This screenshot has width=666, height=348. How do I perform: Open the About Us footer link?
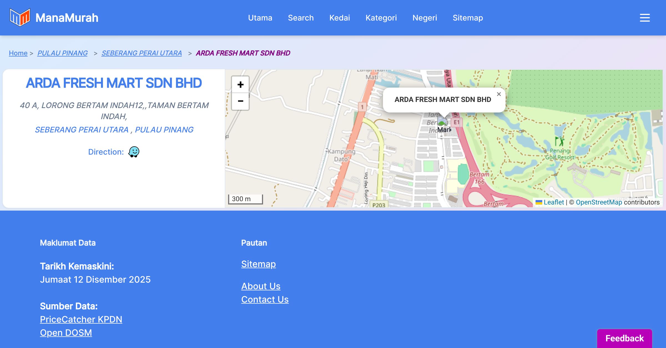tap(261, 286)
